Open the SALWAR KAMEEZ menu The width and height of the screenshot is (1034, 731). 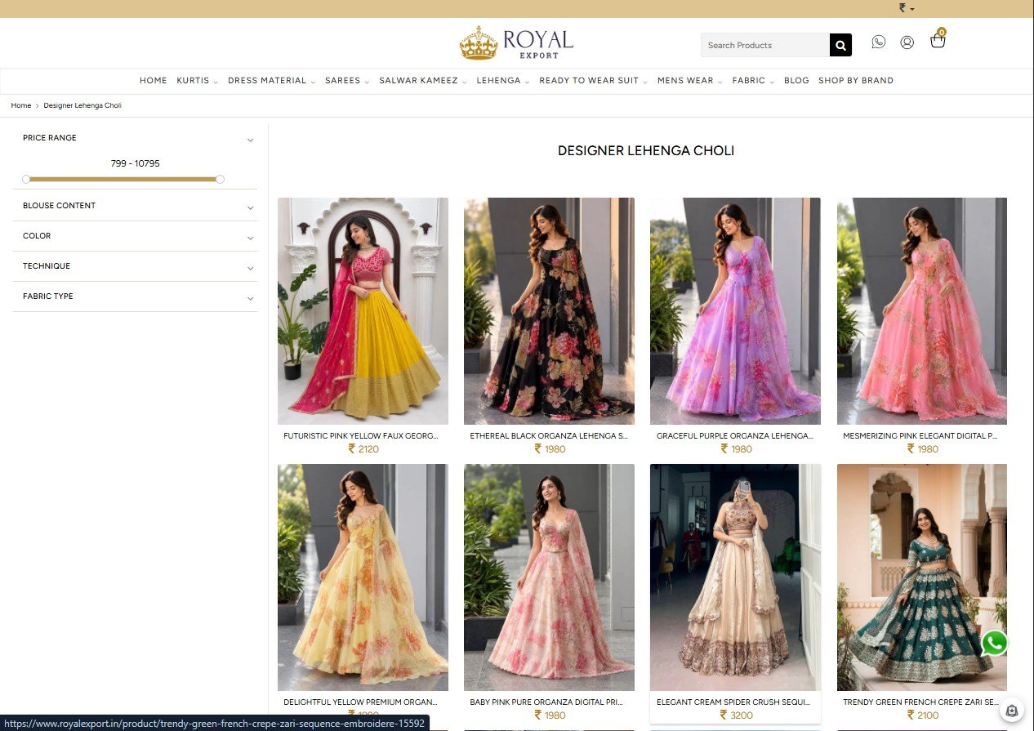click(x=422, y=81)
